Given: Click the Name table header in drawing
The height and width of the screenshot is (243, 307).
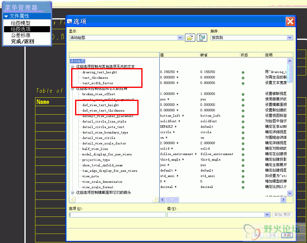Looking at the screenshot, I should (x=43, y=102).
